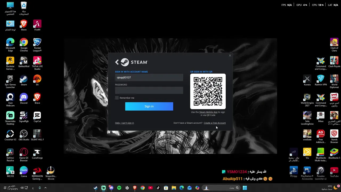Open the BakkesMod desktop shortcut
This screenshot has width=341, height=192.
pyautogui.click(x=24, y=62)
